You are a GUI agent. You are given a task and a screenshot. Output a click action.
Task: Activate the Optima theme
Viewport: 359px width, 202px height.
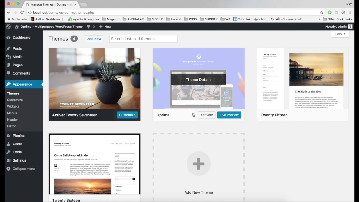pos(207,115)
